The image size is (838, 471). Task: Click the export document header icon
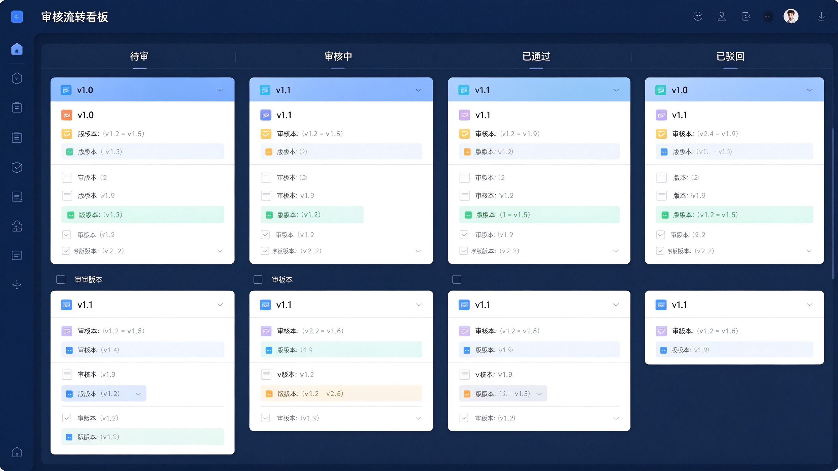tap(746, 16)
